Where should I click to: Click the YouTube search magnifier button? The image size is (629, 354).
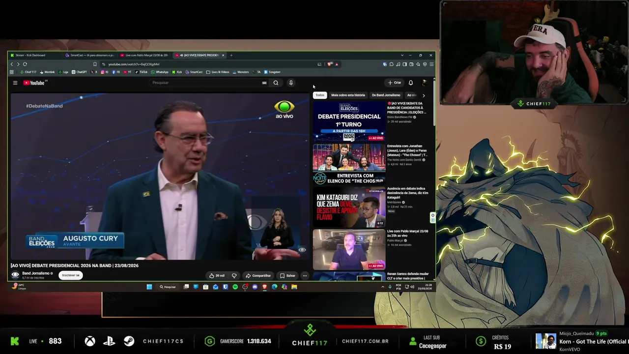pos(276,83)
